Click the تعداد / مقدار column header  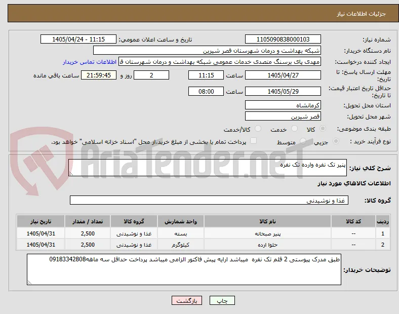point(88,221)
